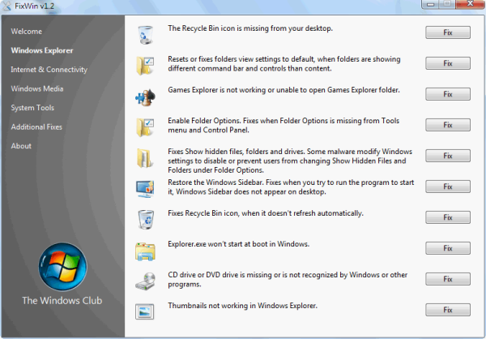Open the Welcome section

tap(27, 32)
